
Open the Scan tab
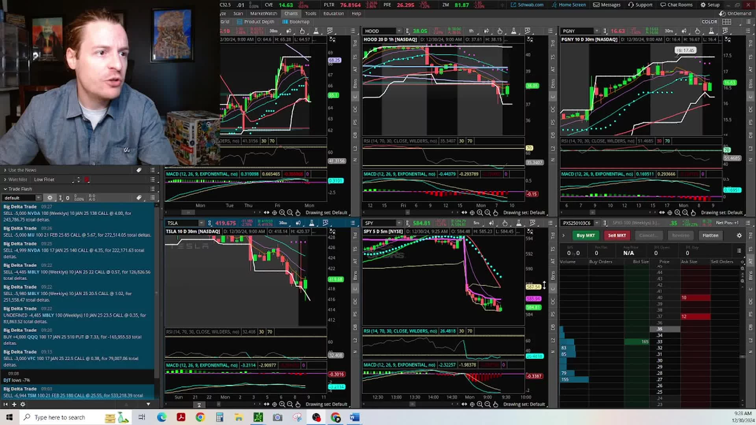[x=238, y=13]
